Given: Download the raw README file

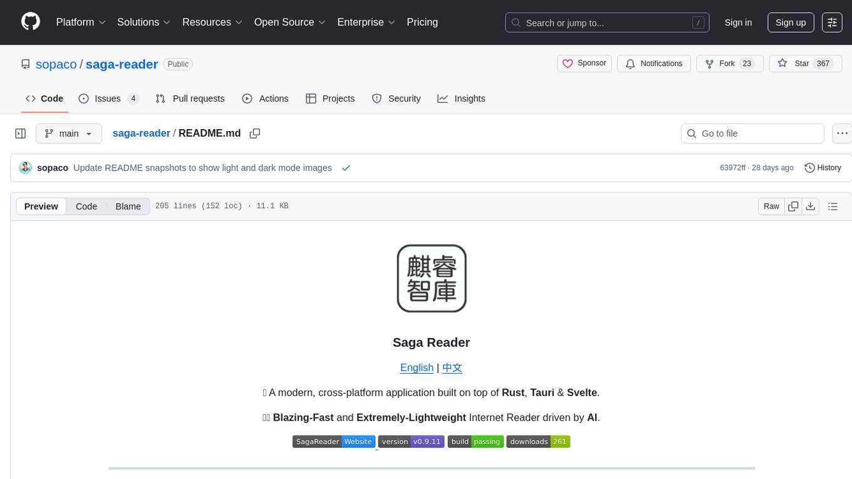Looking at the screenshot, I should (810, 206).
